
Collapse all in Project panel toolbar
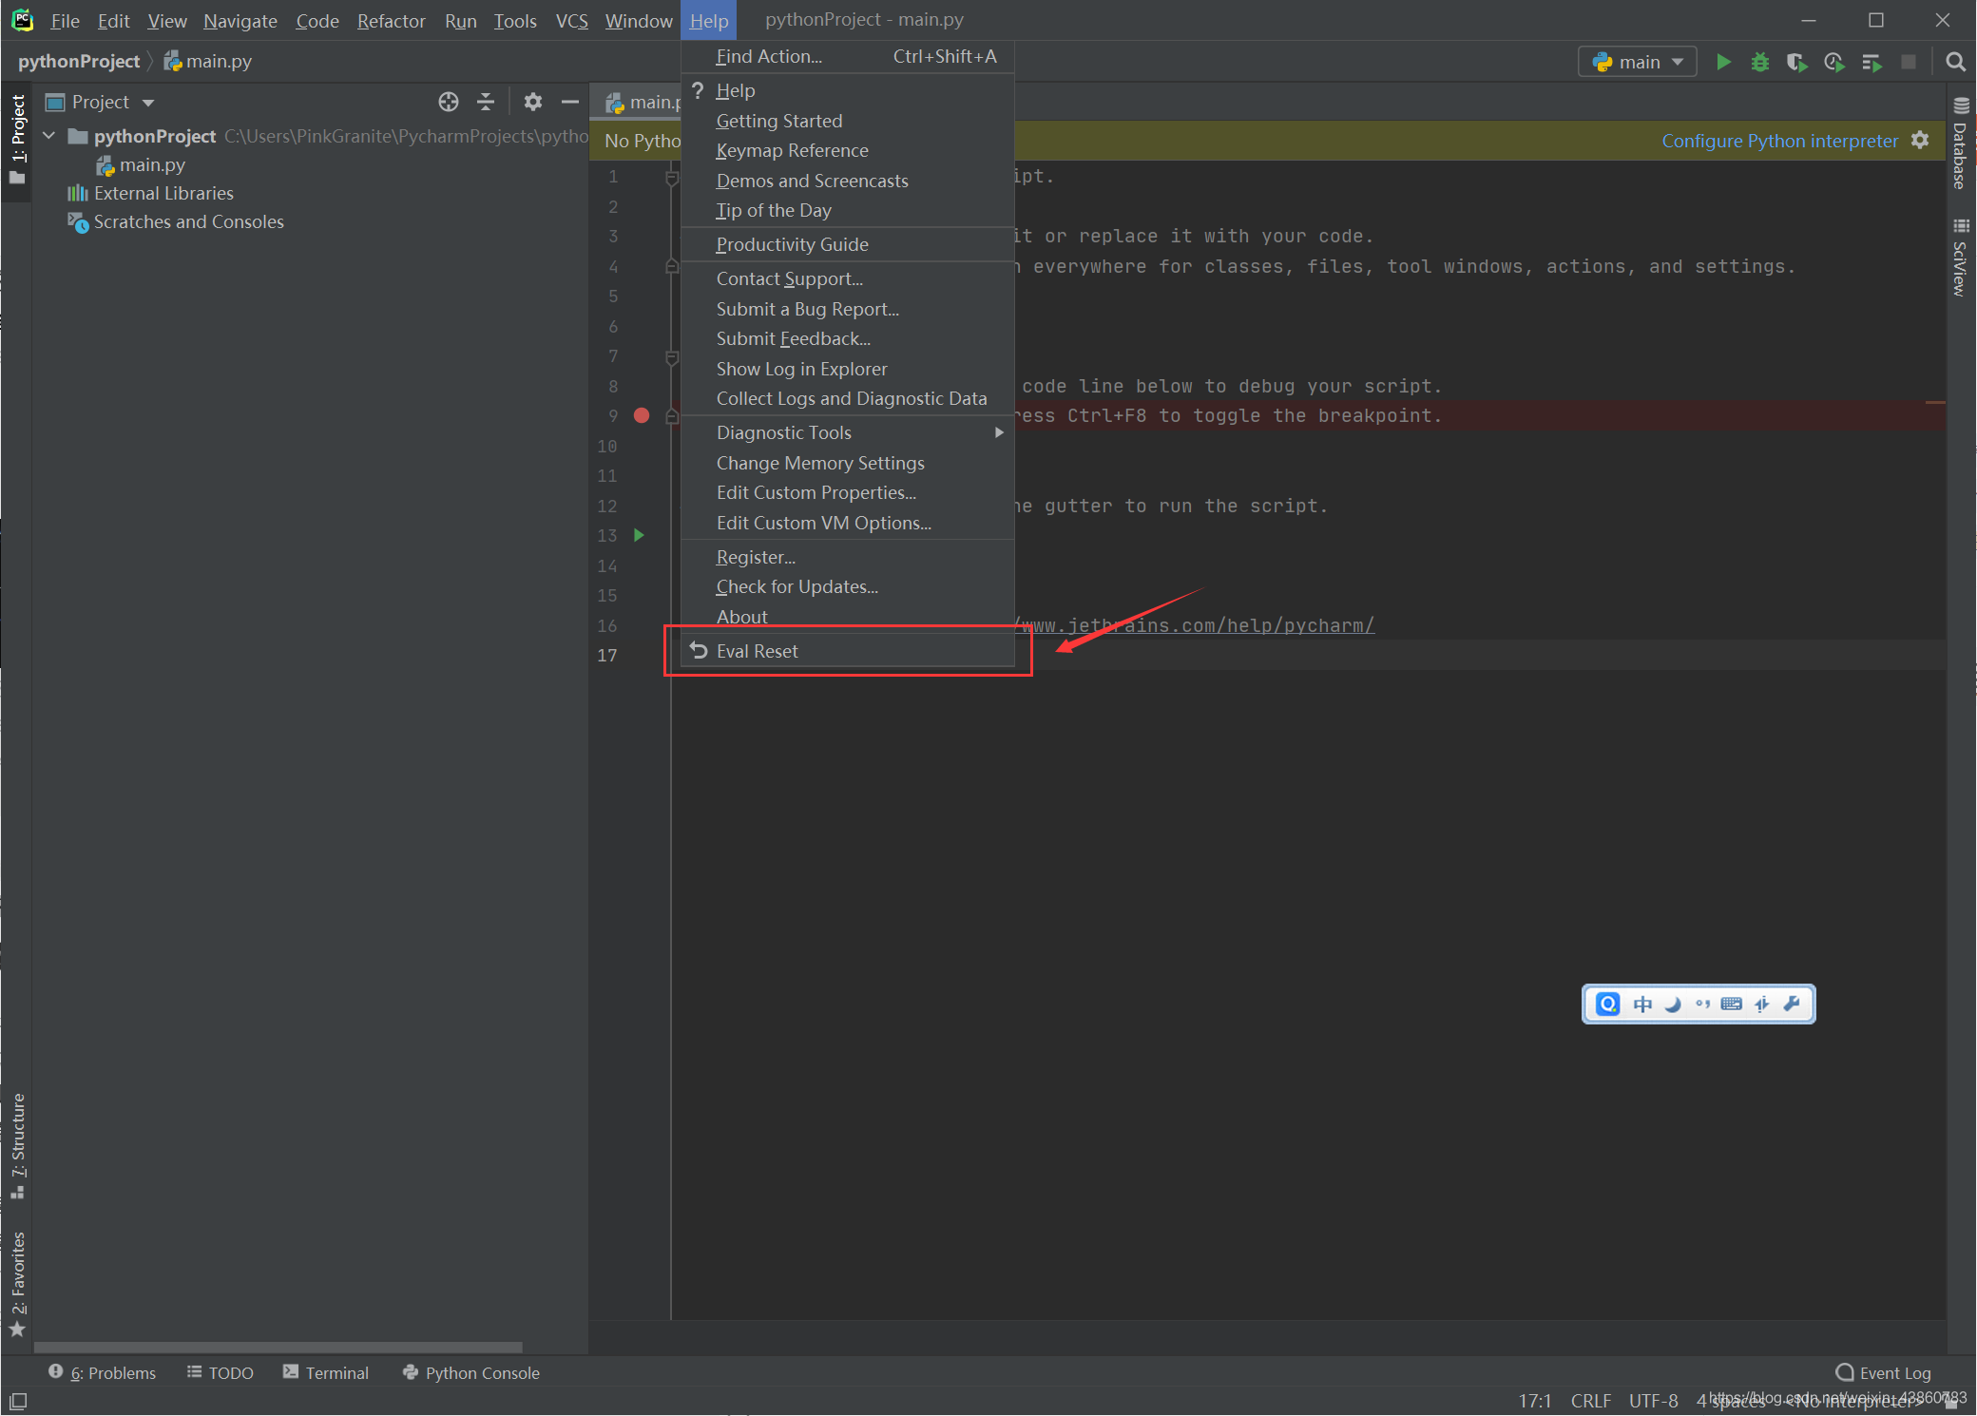(486, 102)
